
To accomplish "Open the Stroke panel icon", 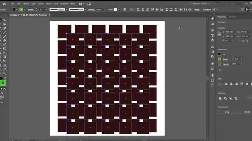I will point(213,47).
